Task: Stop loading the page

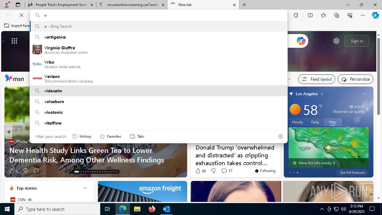Action: tap(21, 15)
